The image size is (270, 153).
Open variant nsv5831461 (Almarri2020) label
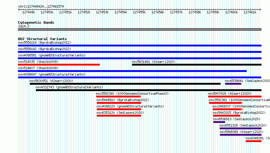154,62
